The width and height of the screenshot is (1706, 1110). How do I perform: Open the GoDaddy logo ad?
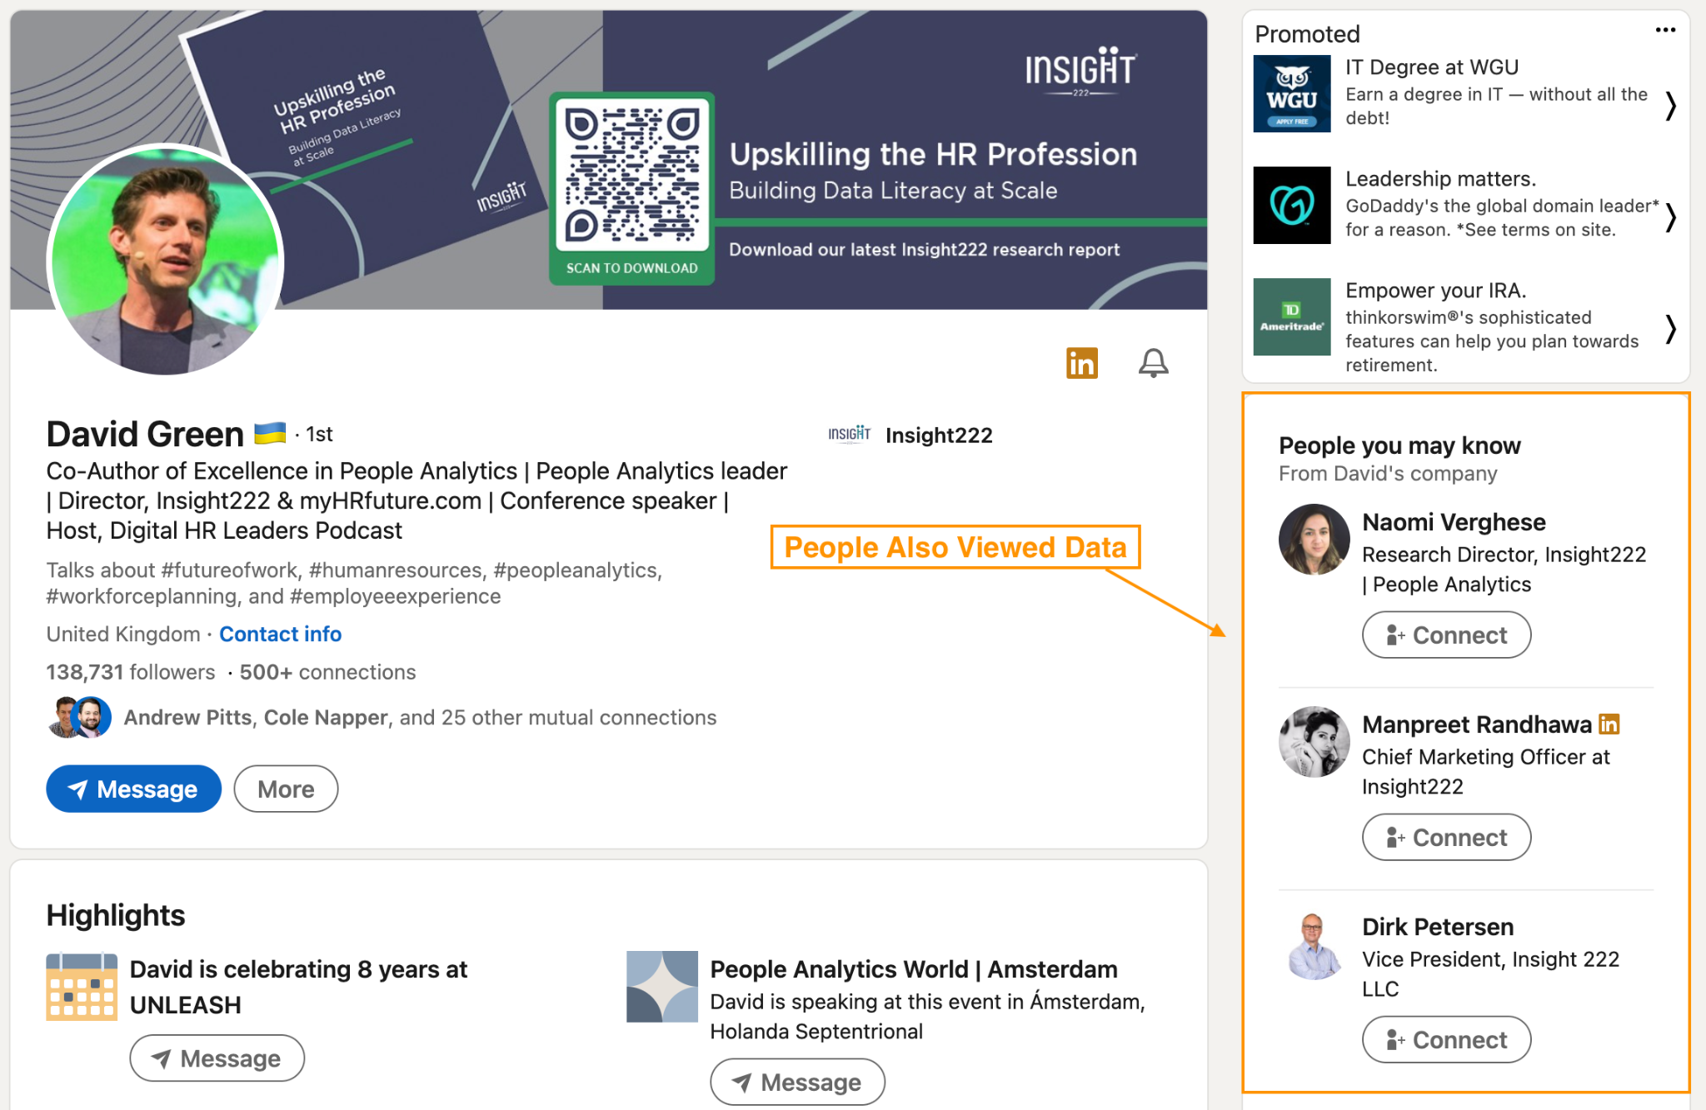(x=1291, y=205)
